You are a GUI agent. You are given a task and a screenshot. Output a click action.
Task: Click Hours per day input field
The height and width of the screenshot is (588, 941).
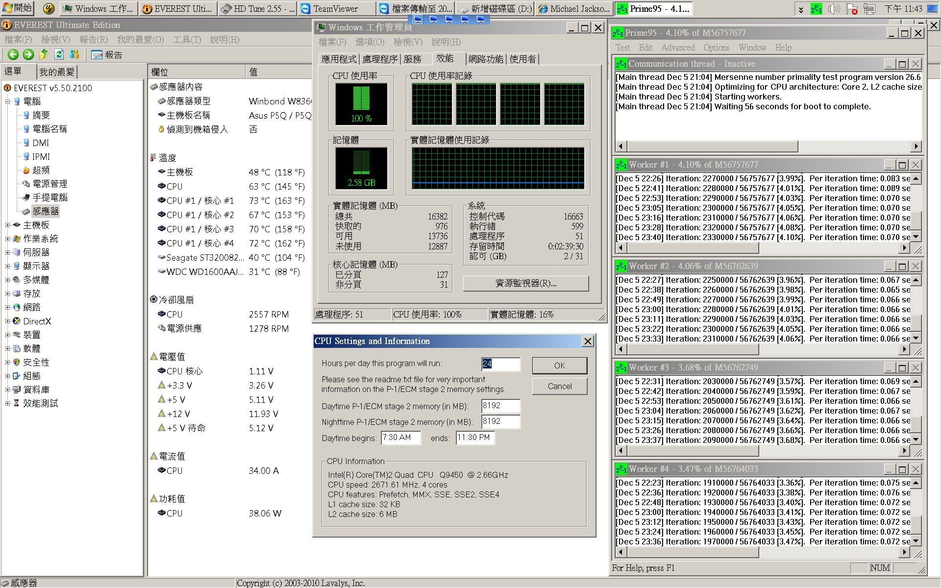click(501, 364)
